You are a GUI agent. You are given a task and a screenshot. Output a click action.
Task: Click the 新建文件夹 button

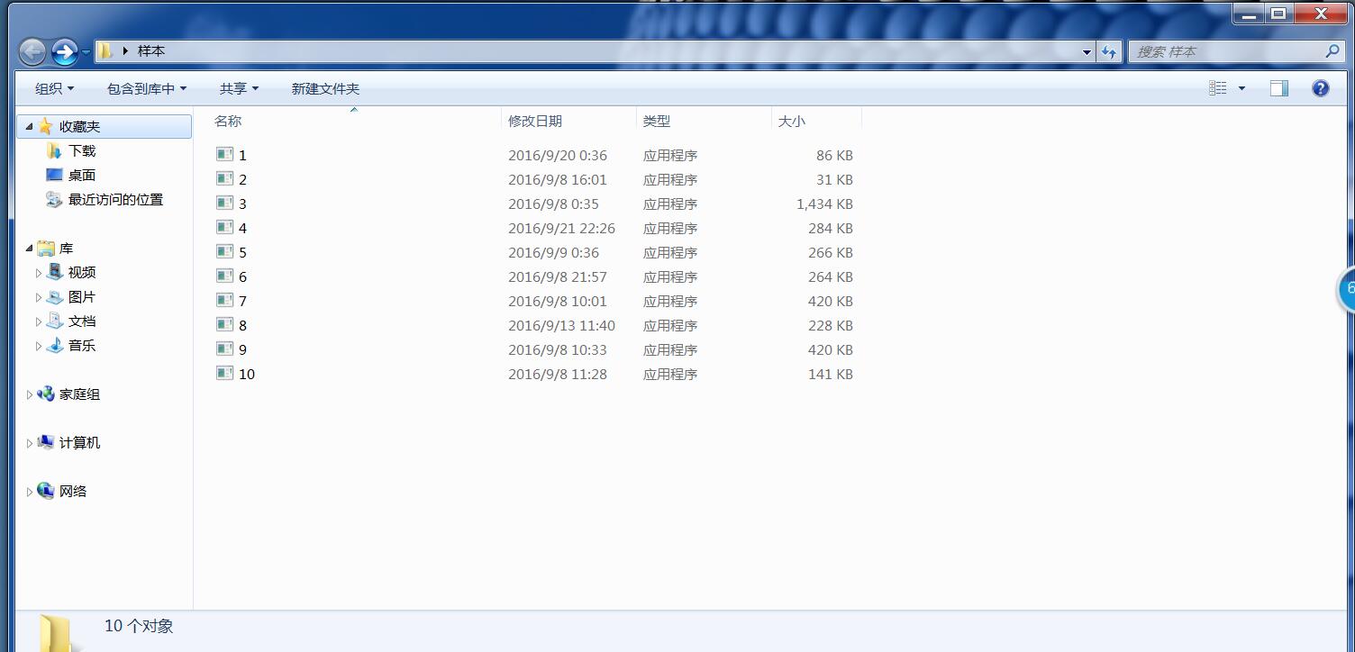click(x=325, y=88)
